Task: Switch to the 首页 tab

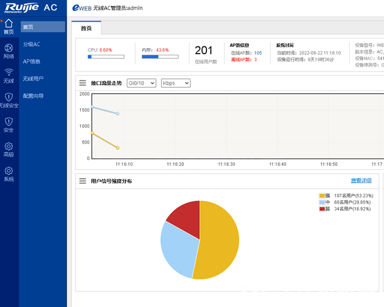Action: coord(86,28)
